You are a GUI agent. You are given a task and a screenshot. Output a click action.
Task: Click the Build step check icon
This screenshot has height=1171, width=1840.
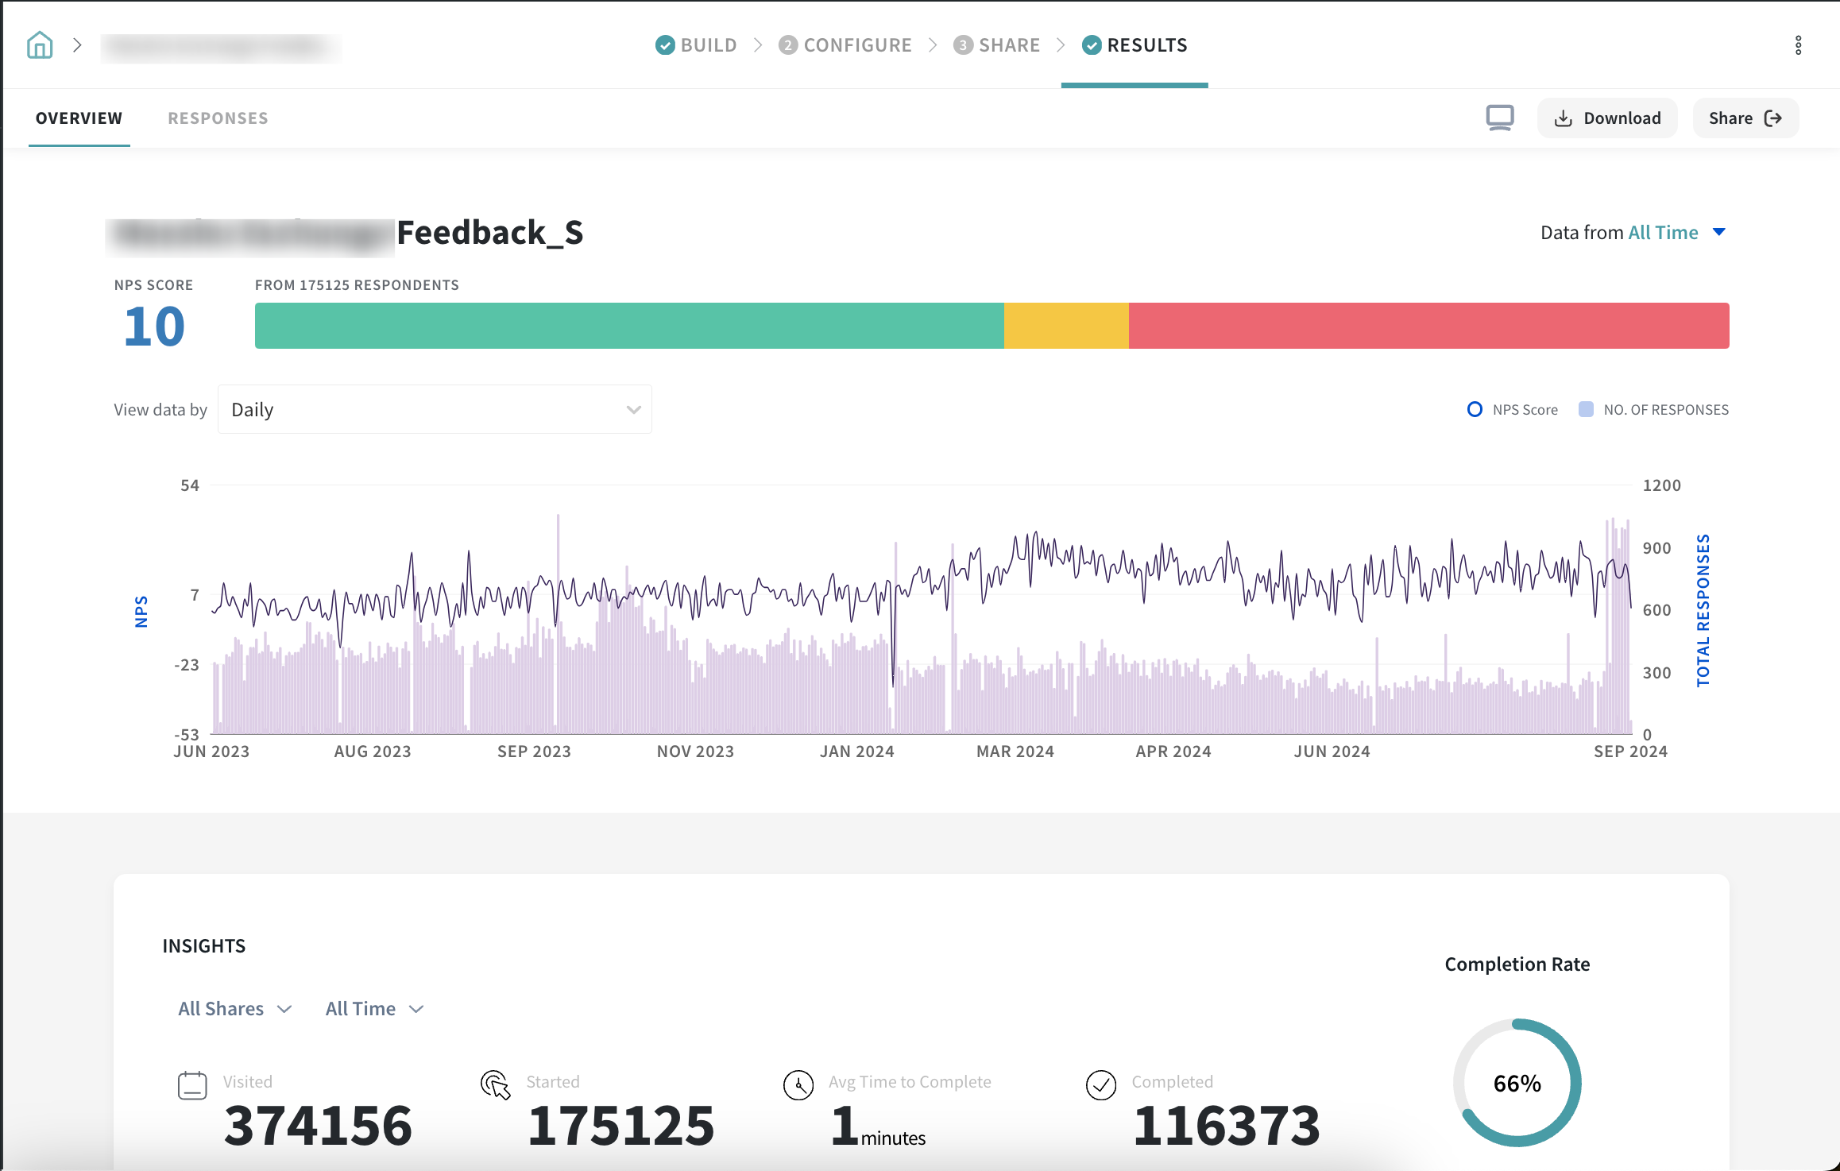pyautogui.click(x=665, y=45)
